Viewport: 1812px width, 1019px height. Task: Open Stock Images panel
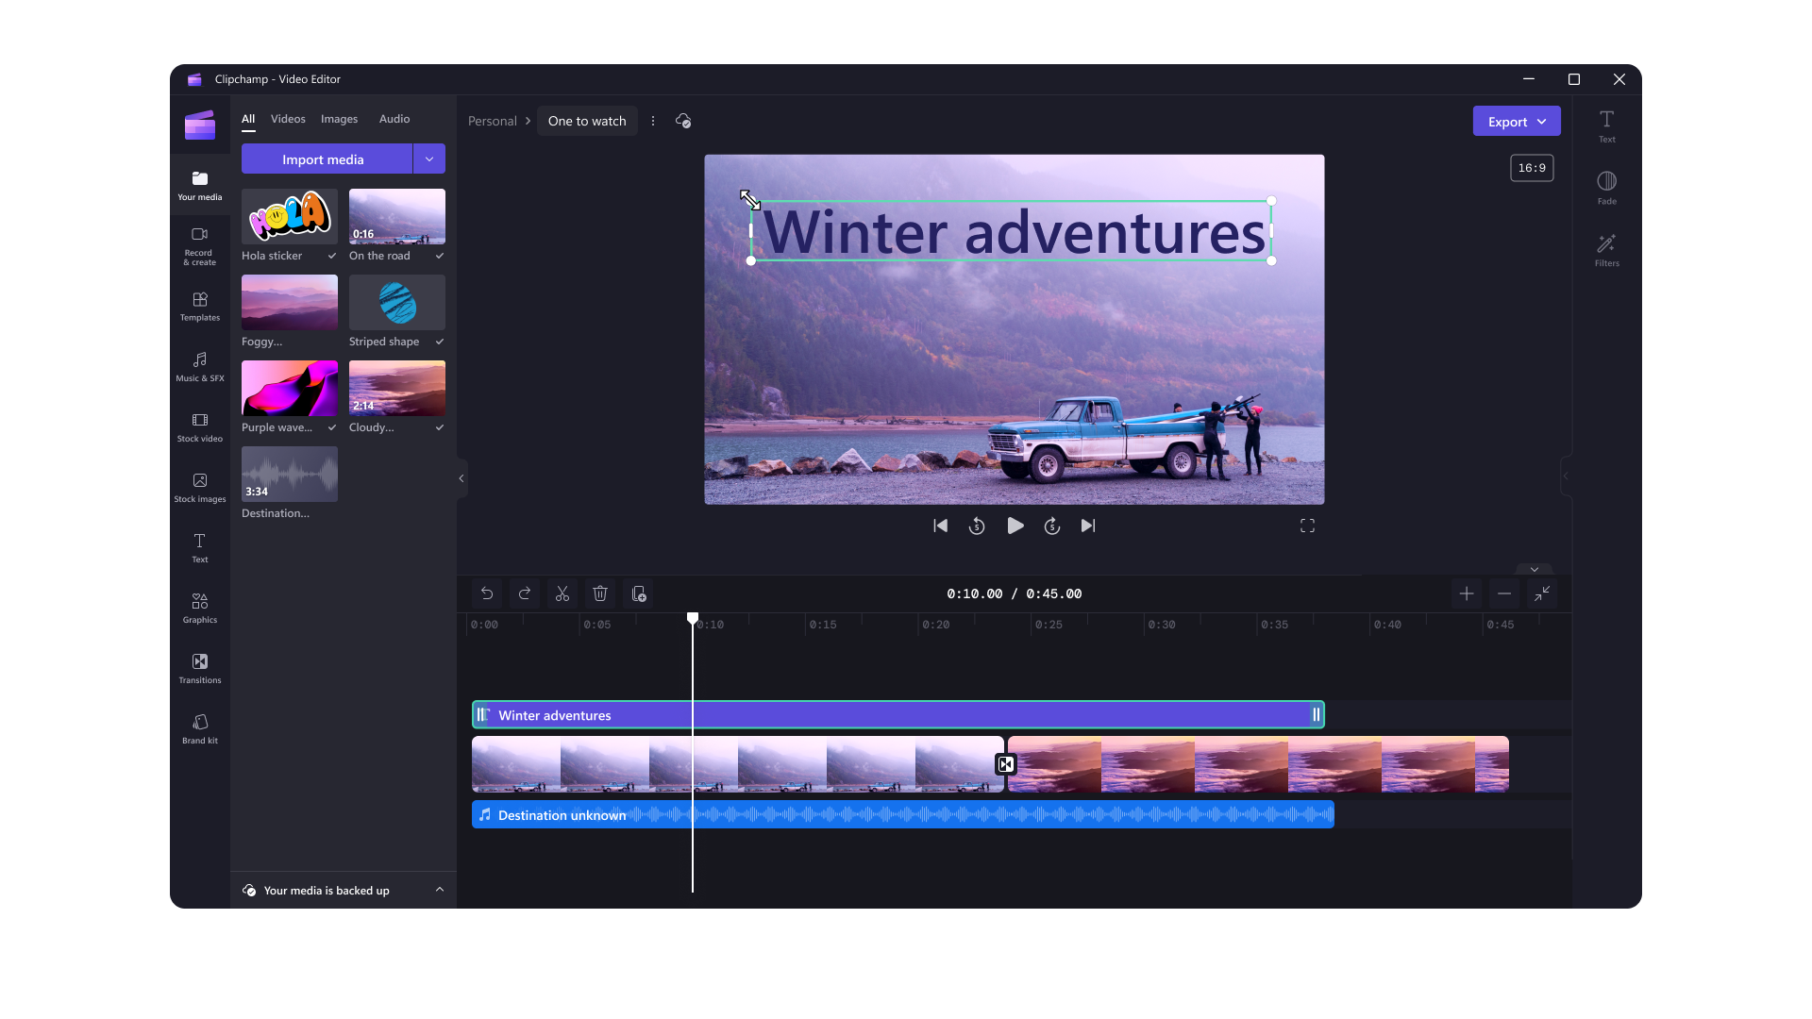pyautogui.click(x=199, y=485)
